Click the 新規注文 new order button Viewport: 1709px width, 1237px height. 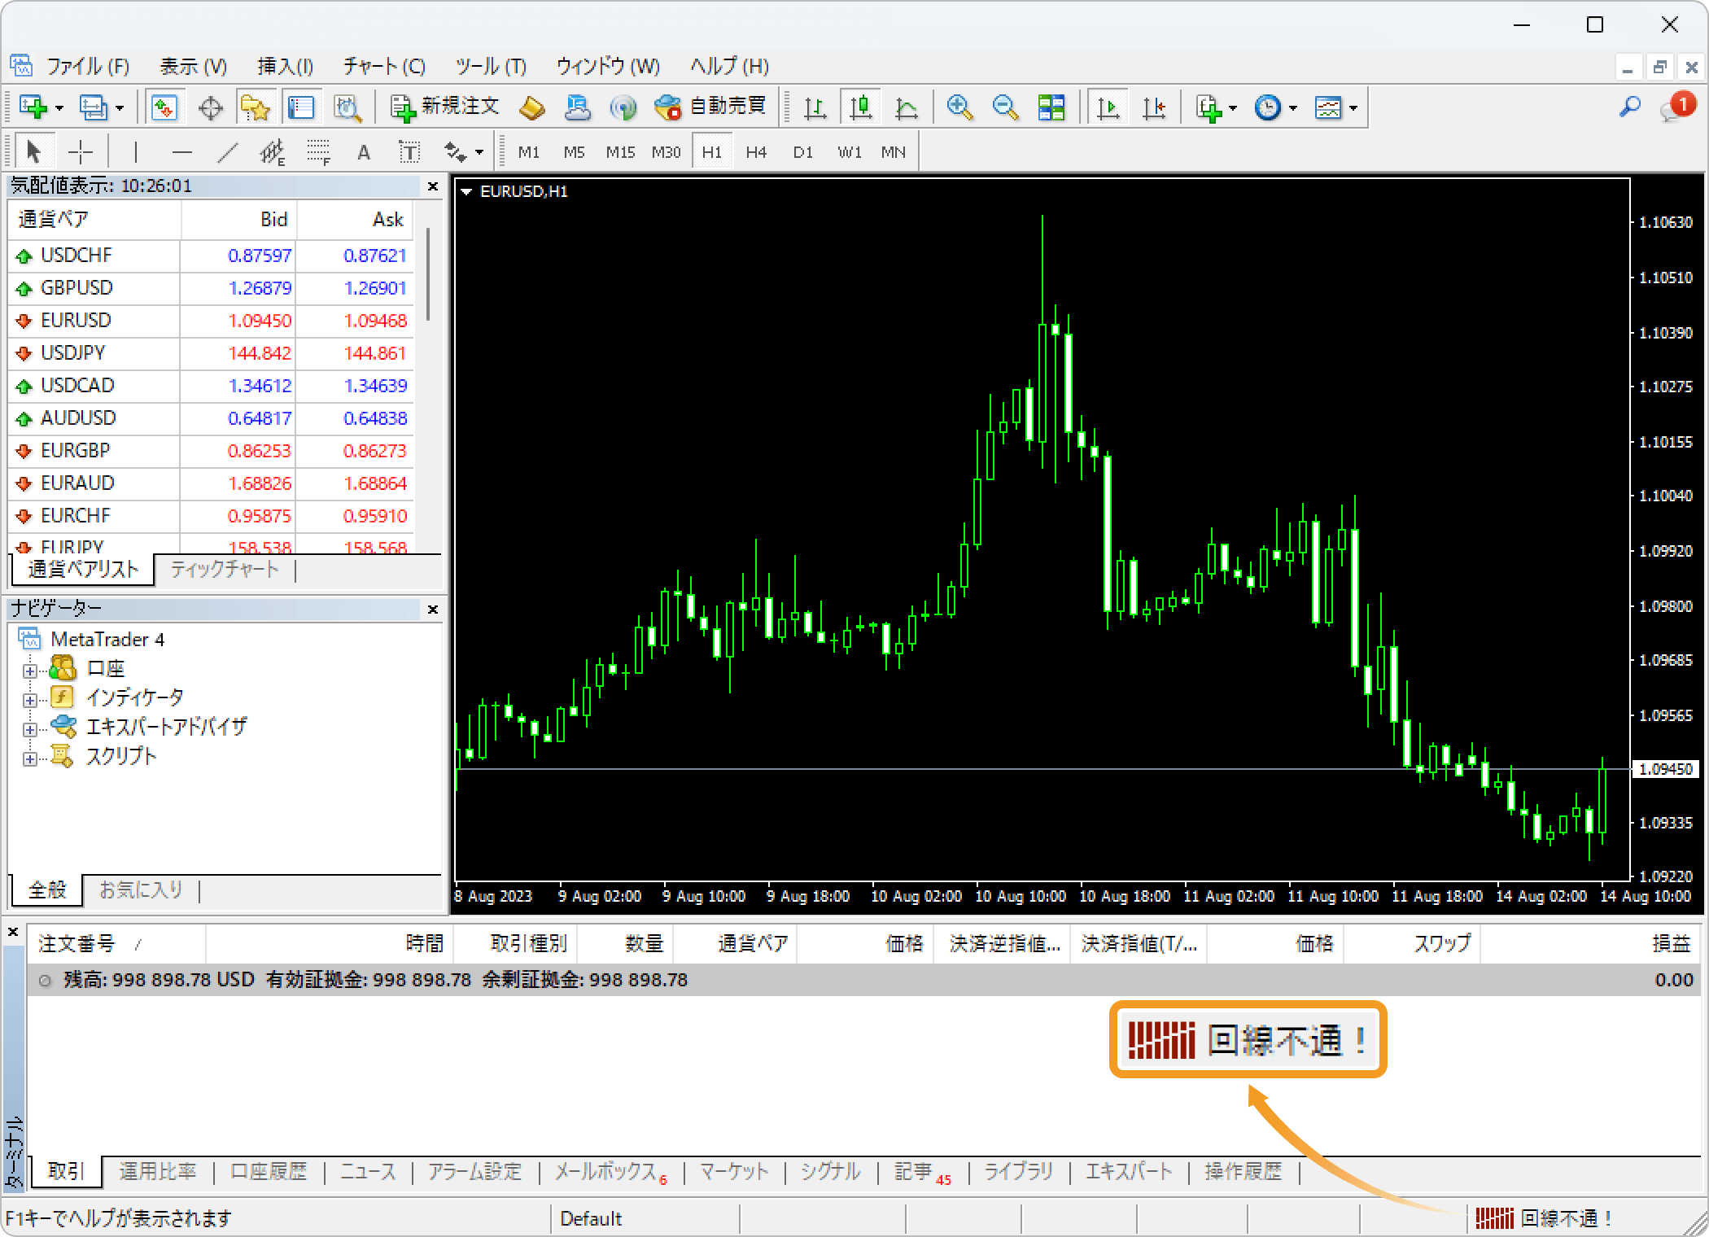click(x=444, y=107)
